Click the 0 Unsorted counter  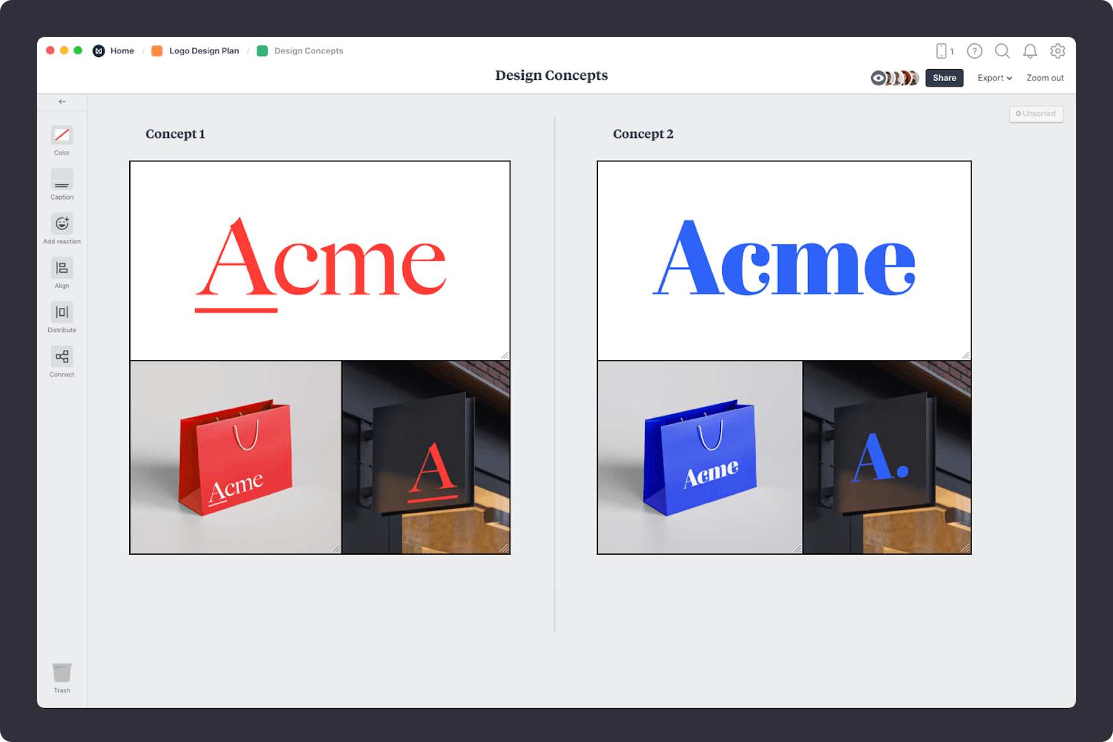(x=1036, y=114)
